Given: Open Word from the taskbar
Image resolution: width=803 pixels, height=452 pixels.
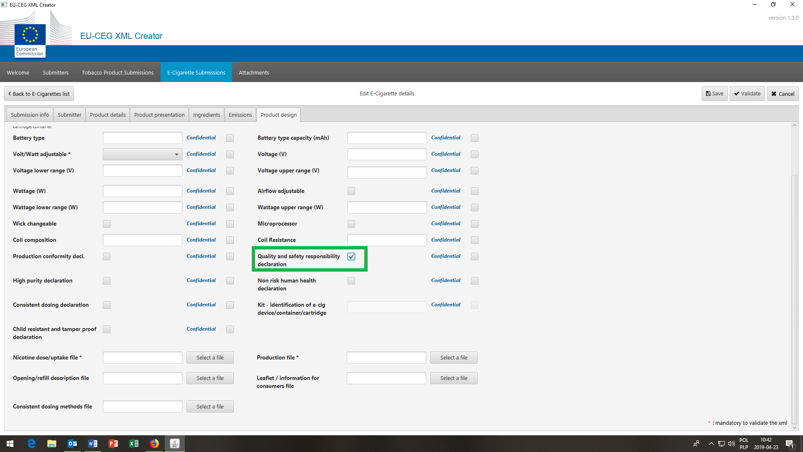Looking at the screenshot, I should pos(93,444).
